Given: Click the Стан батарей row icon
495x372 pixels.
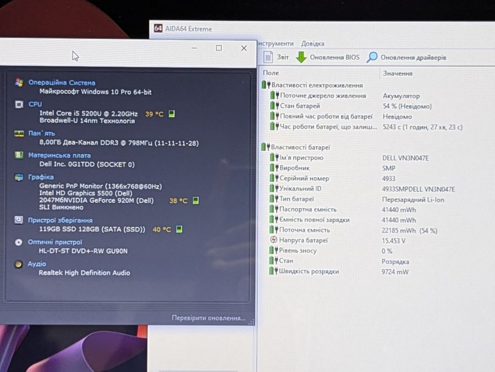Looking at the screenshot, I should click(x=274, y=106).
